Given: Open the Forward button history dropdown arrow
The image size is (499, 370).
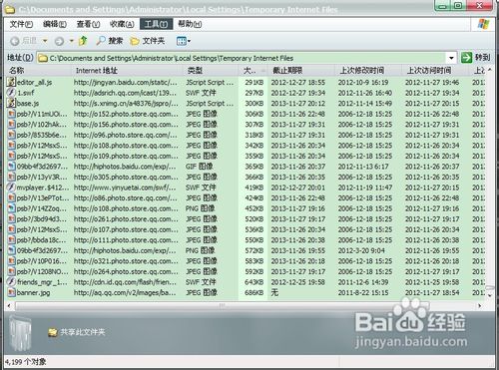Looking at the screenshot, I should (x=71, y=41).
